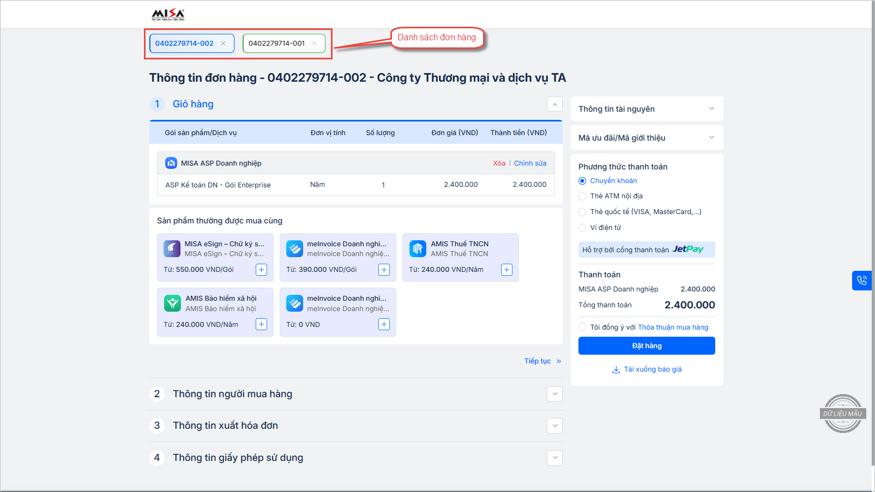Expand Thông tin xuất hóa đơn section
The width and height of the screenshot is (875, 492).
(554, 426)
